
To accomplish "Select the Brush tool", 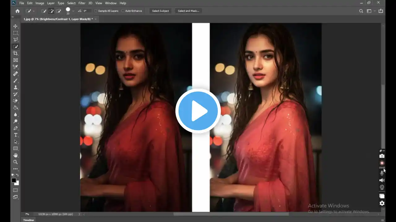I will click(15, 80).
